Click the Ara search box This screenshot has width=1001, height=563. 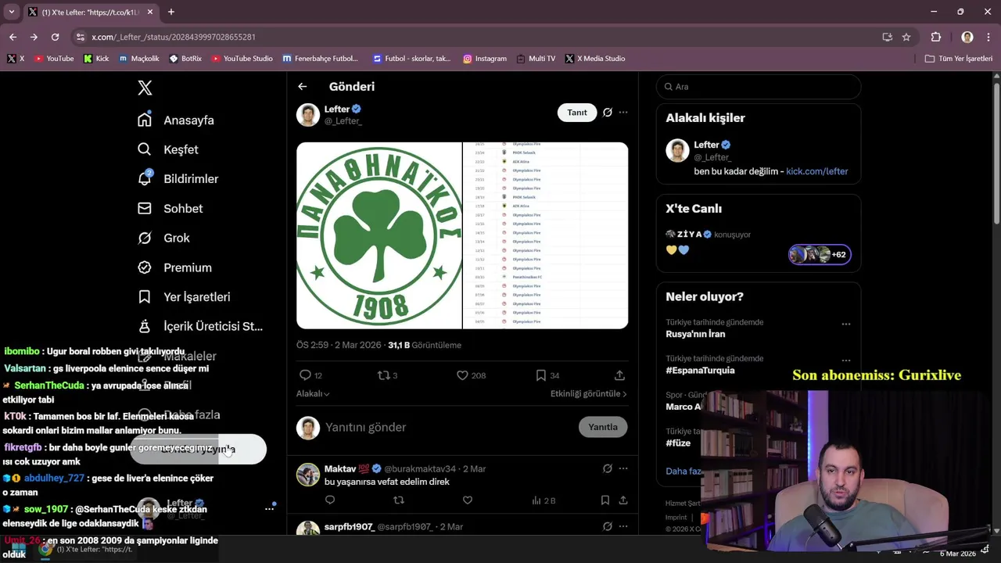759,87
